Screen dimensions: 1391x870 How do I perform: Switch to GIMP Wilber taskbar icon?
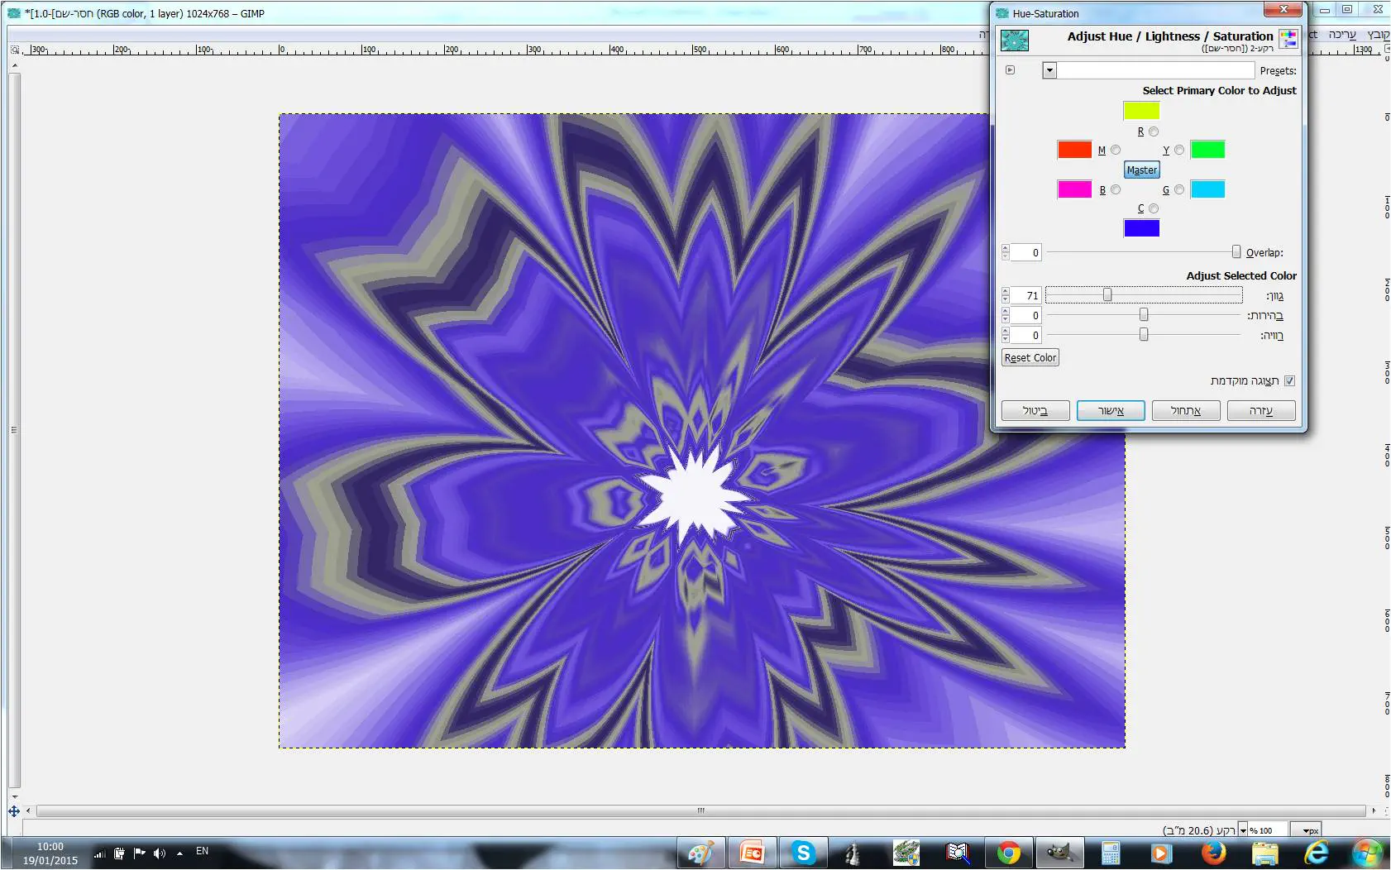1059,853
